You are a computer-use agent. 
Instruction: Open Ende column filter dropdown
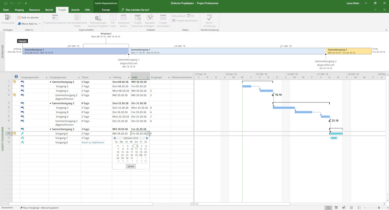[x=148, y=78]
